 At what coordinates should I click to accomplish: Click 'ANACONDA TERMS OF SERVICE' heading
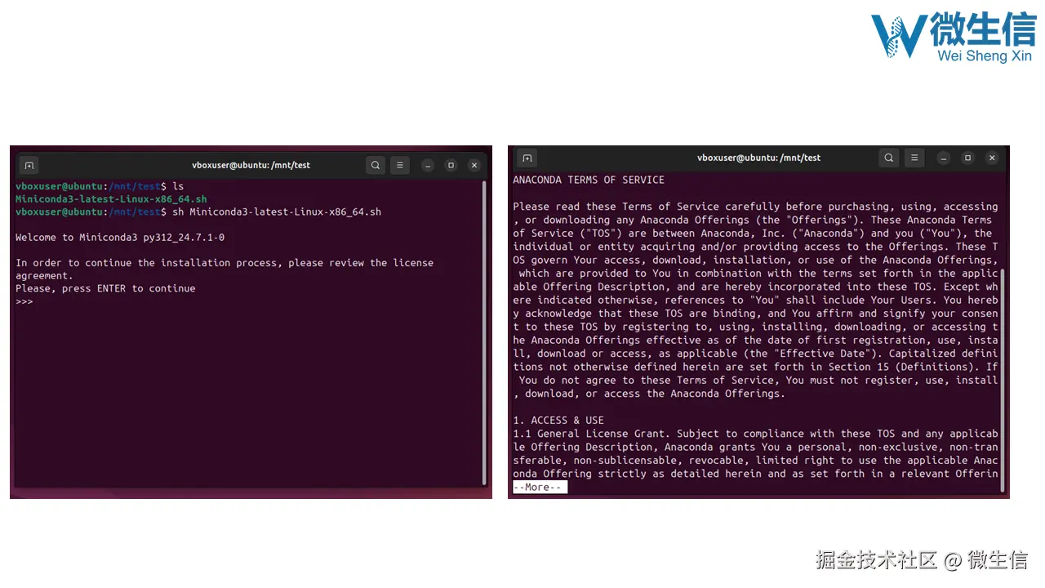pos(589,180)
